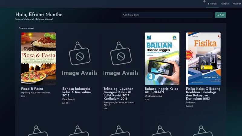The image size is (242, 136).
Task: Click the magnifier icon in Cari button
Action: [x=217, y=15]
